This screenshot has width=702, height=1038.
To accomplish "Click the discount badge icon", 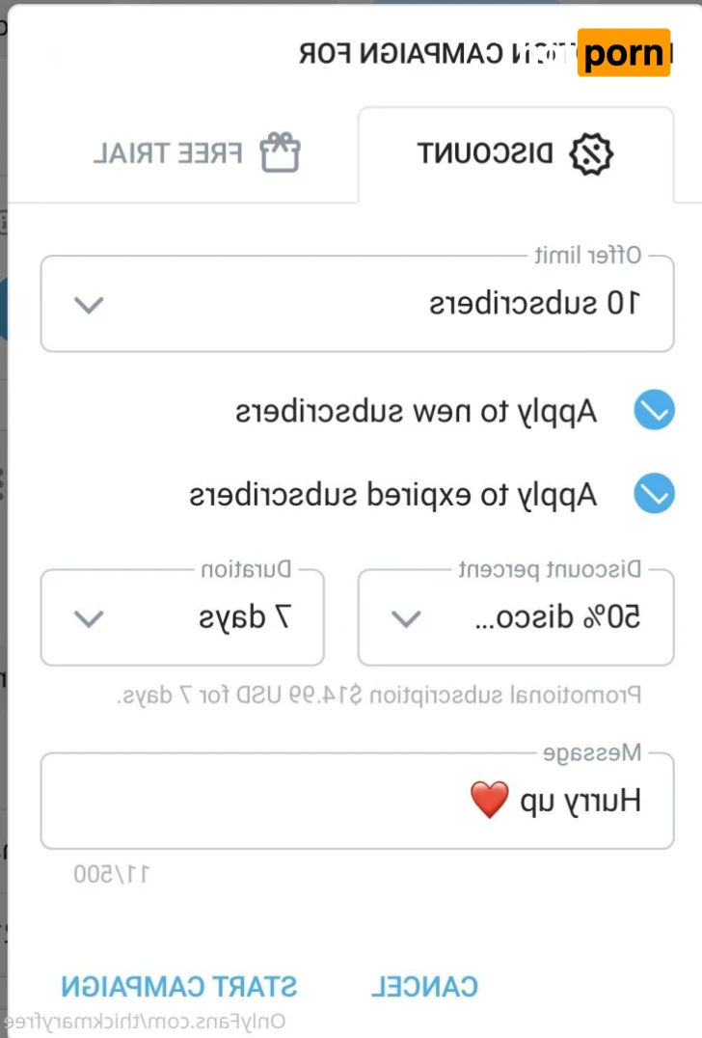I will pyautogui.click(x=592, y=153).
